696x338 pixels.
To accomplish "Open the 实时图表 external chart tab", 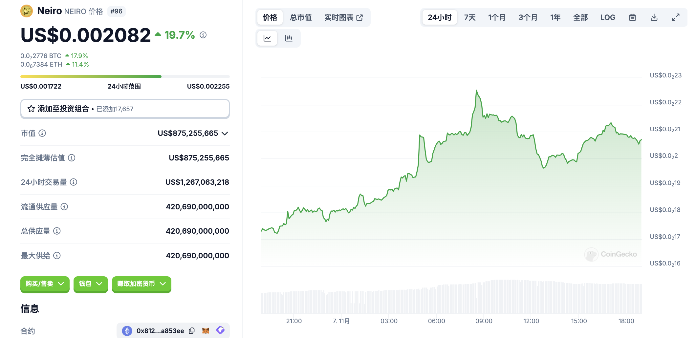I will pyautogui.click(x=343, y=17).
